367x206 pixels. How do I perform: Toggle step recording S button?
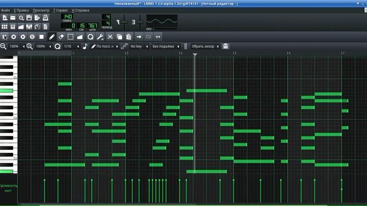(32, 37)
